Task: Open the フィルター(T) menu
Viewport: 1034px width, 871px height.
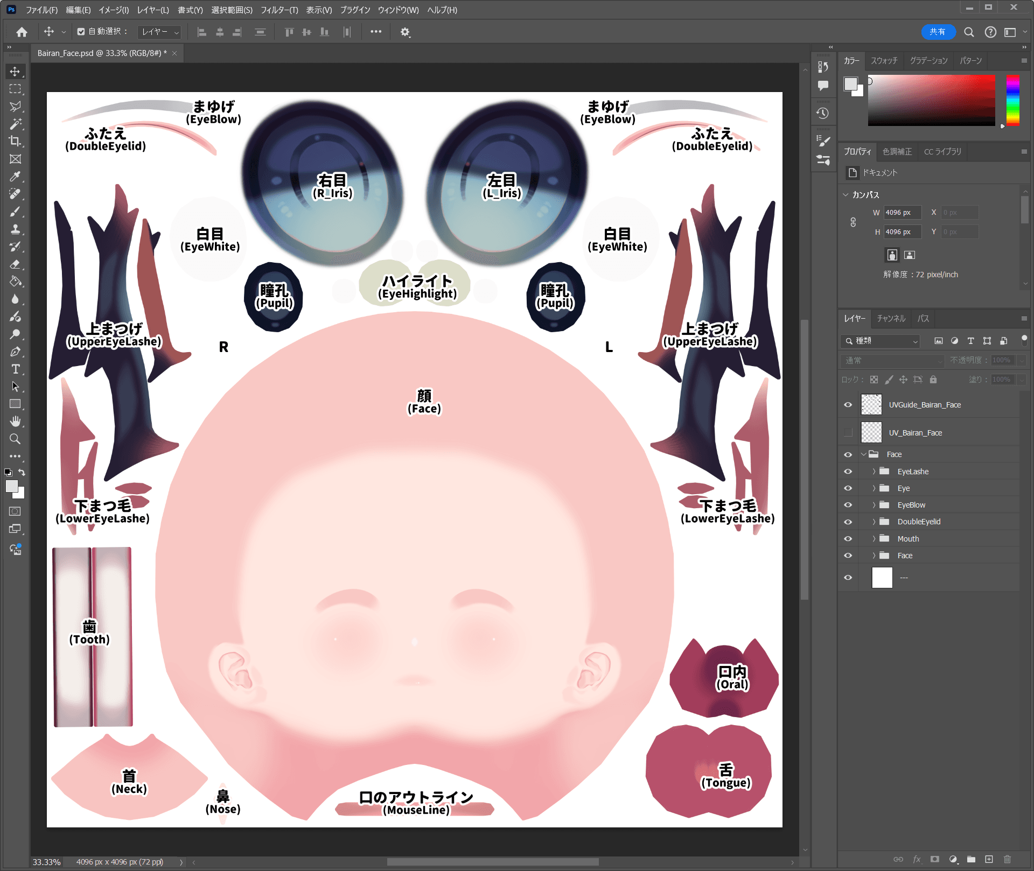Action: tap(279, 10)
